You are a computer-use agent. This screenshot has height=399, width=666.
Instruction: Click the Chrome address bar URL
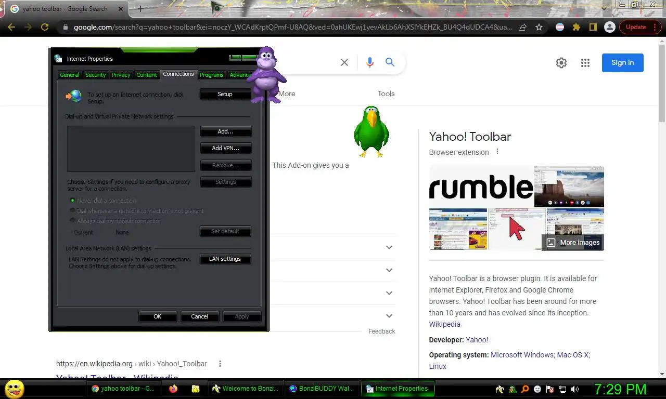click(292, 27)
